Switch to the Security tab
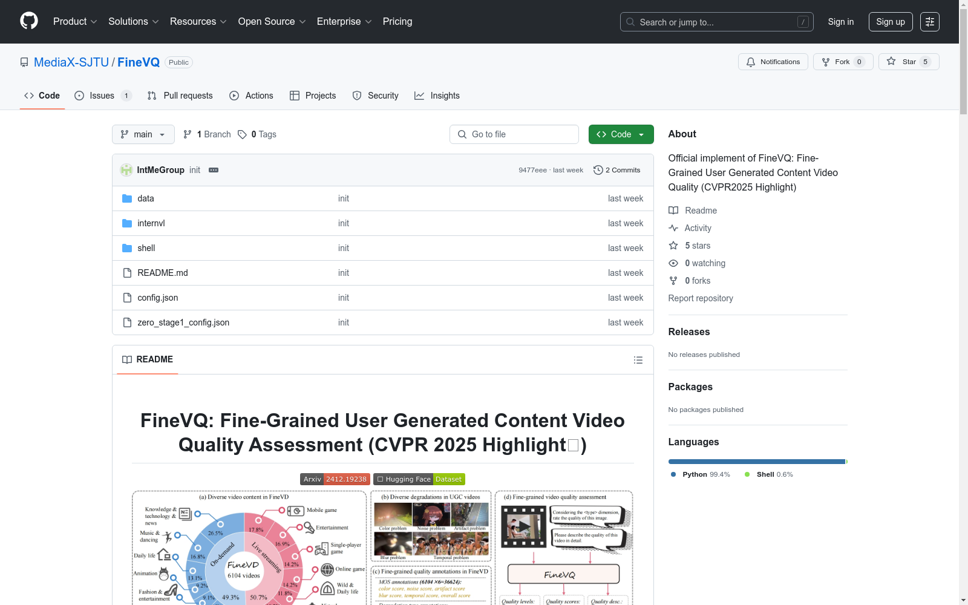Screen dimensions: 968x605 click(376, 96)
